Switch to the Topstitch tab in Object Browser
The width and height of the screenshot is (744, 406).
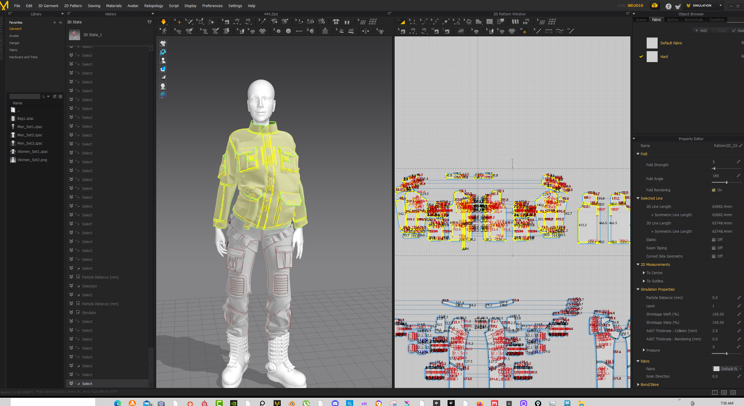716,20
